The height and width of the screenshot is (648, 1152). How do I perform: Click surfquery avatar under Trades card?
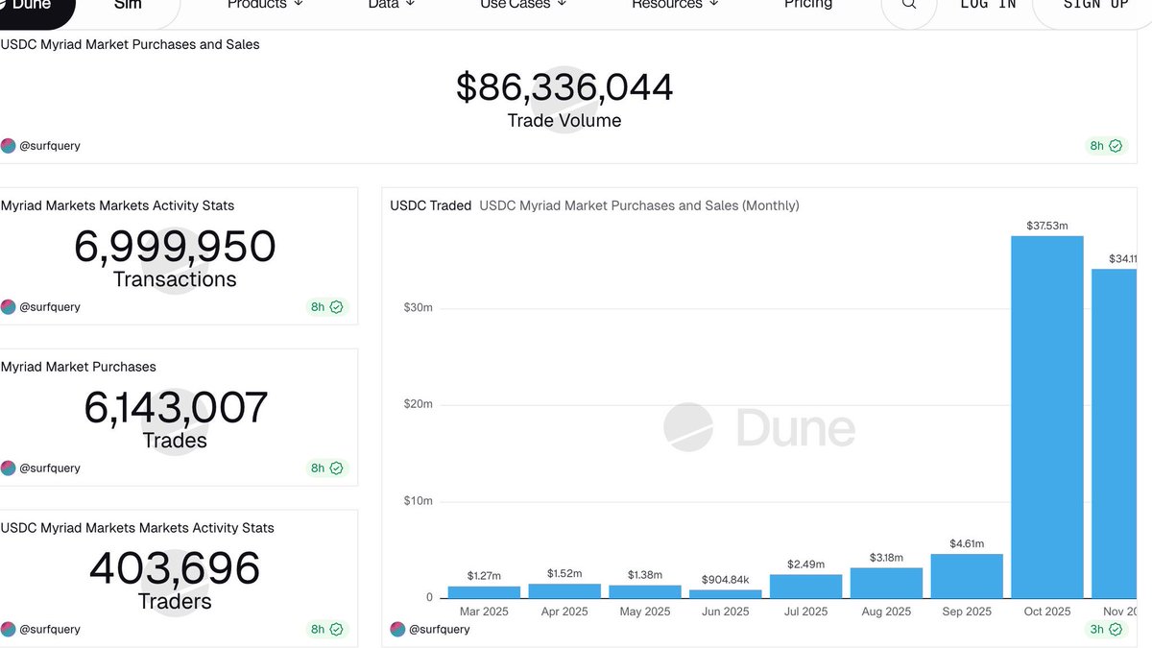[x=8, y=468]
